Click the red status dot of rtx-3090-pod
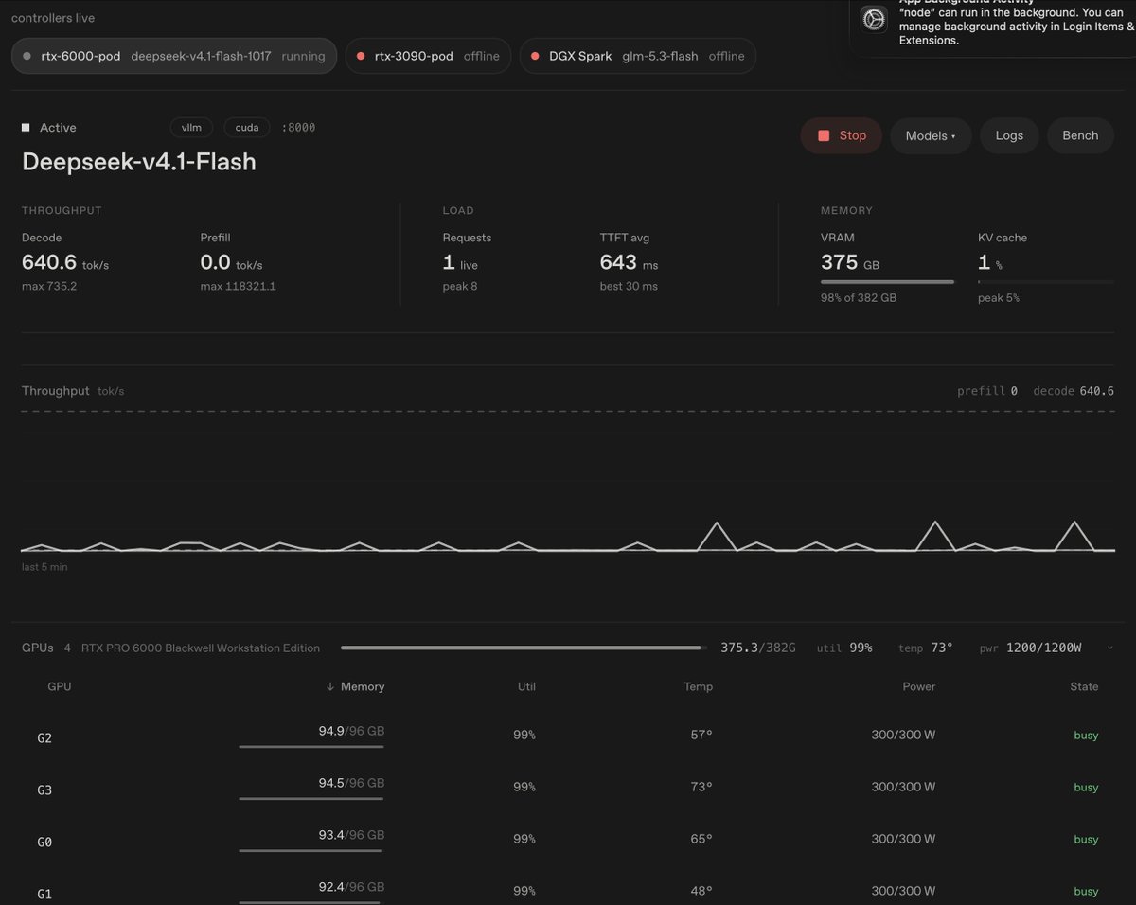The image size is (1136, 905). pos(361,56)
